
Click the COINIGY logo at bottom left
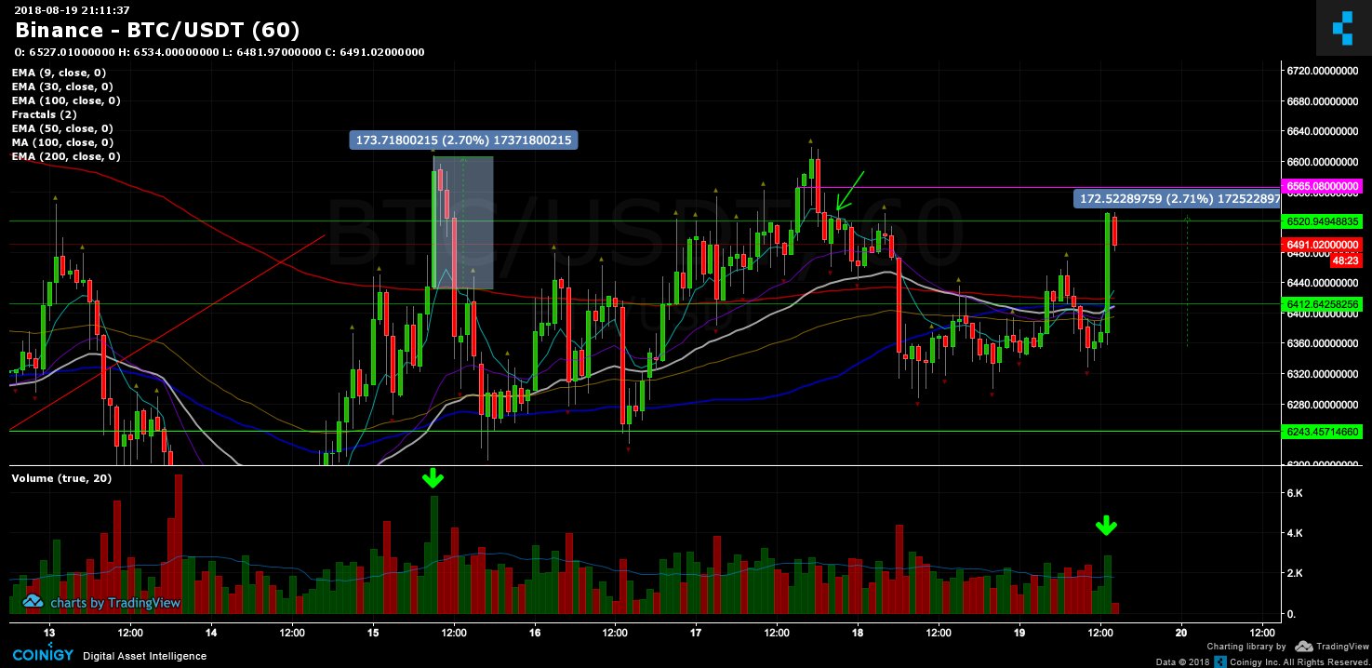point(42,655)
